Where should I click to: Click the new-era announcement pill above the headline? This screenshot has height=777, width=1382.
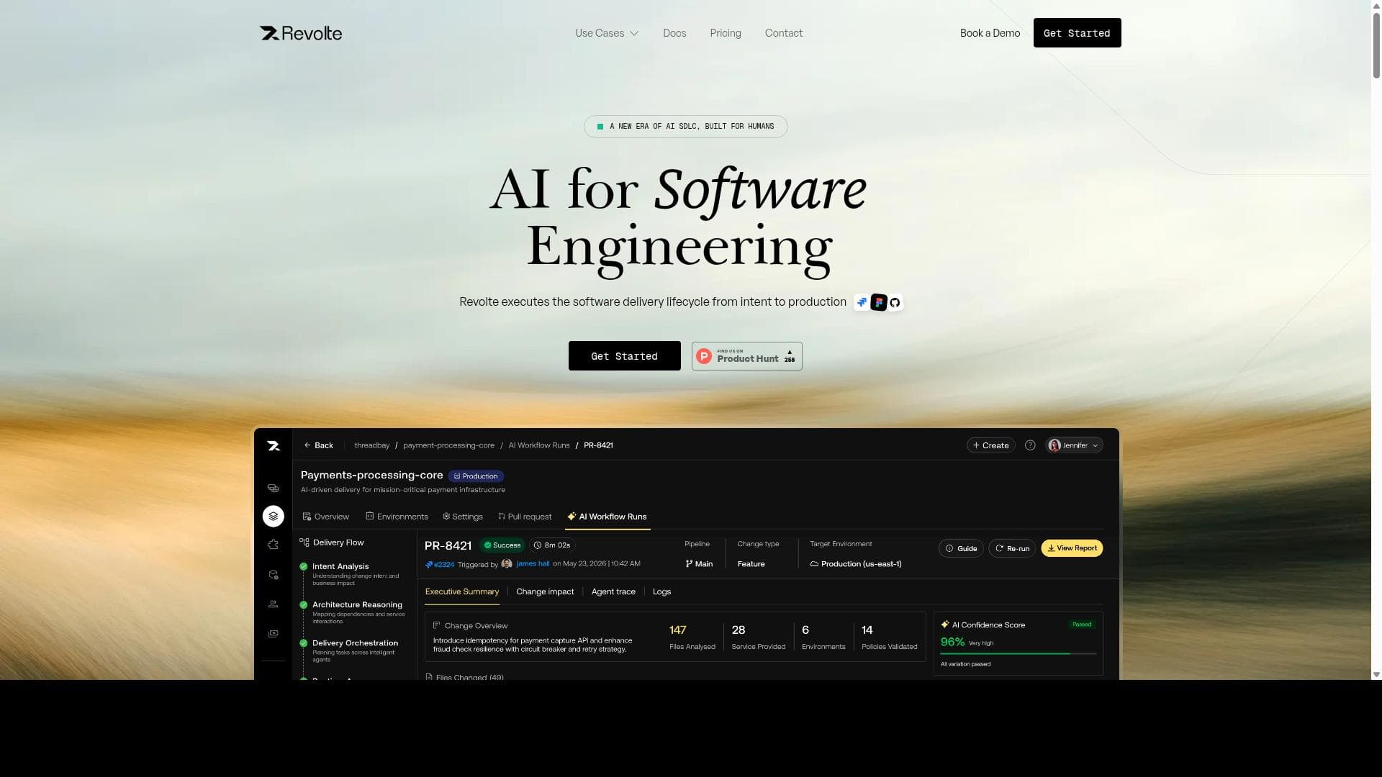(x=685, y=127)
